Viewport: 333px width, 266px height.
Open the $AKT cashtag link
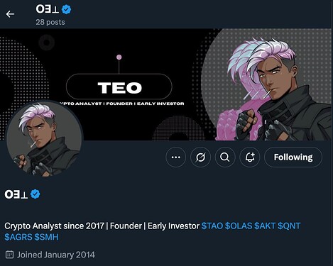coord(265,226)
